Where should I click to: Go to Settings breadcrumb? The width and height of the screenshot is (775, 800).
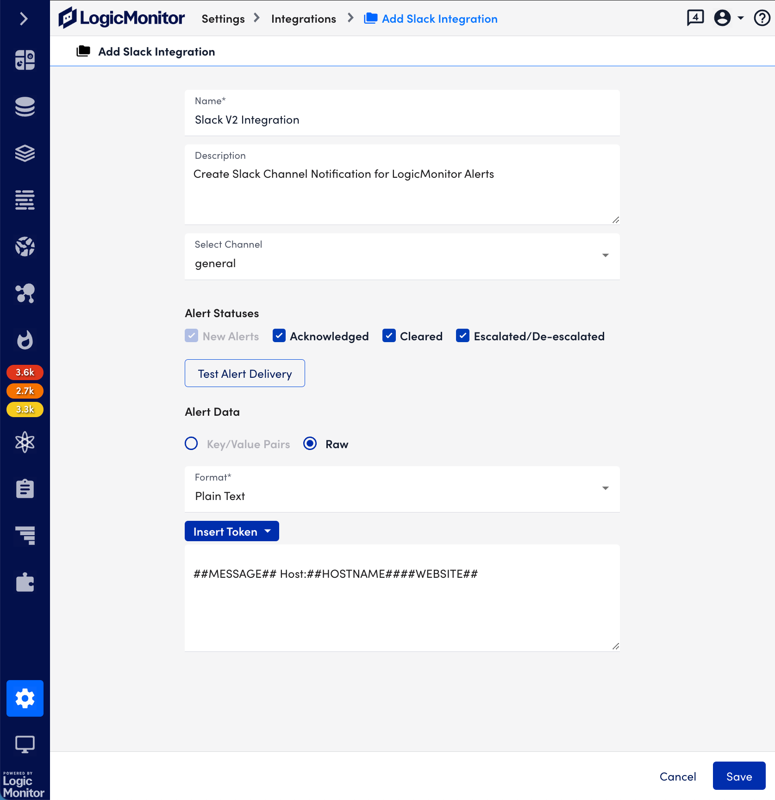click(223, 19)
